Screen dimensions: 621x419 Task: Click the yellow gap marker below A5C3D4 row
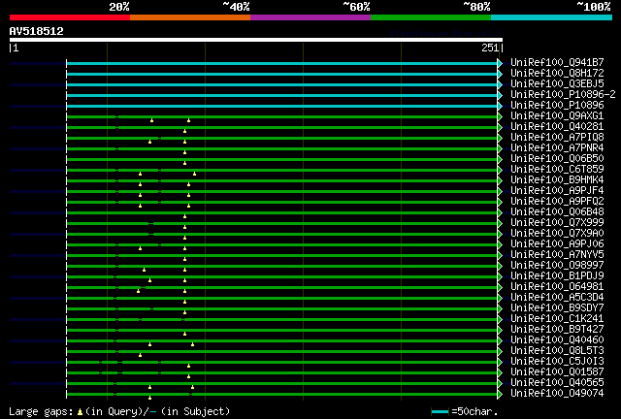point(185,303)
